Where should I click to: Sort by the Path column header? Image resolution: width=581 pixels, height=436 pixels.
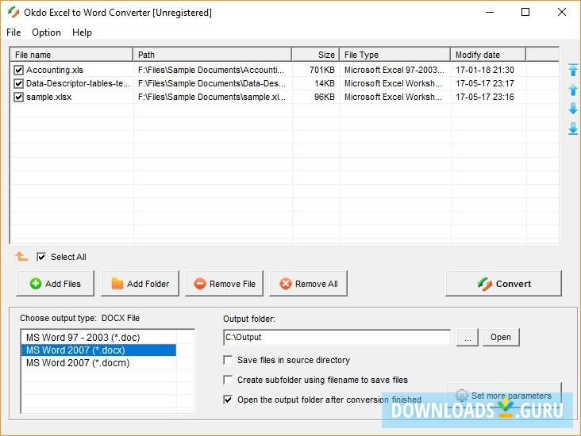click(x=212, y=55)
